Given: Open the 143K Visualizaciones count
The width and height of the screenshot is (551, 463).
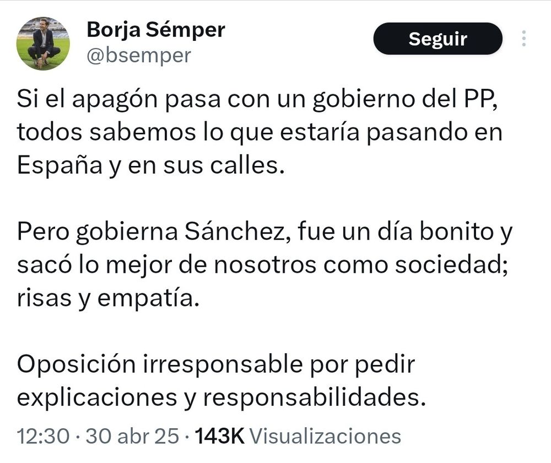Looking at the screenshot, I should pos(298,436).
